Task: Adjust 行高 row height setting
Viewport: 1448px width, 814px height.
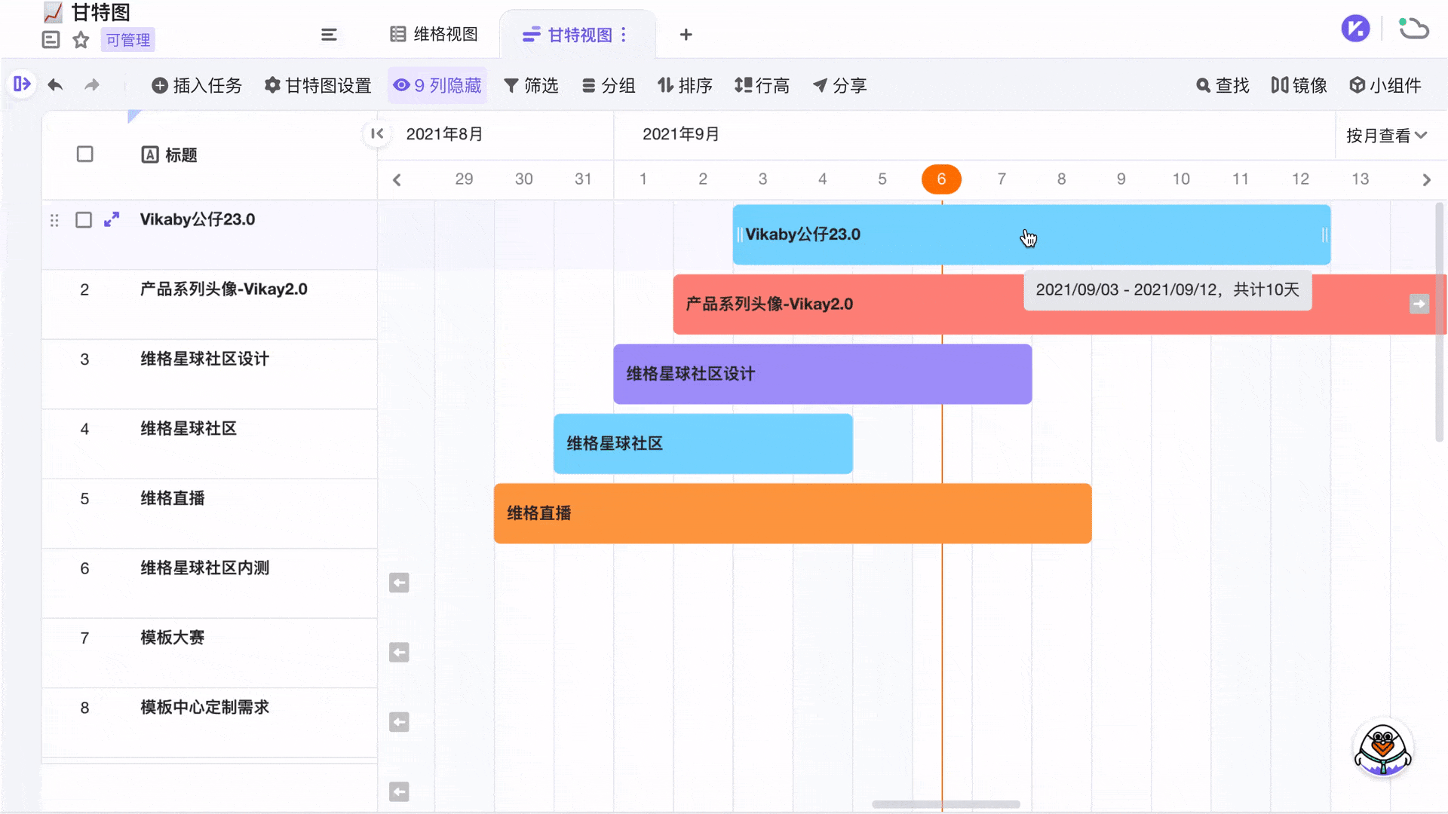Action: coord(762,85)
